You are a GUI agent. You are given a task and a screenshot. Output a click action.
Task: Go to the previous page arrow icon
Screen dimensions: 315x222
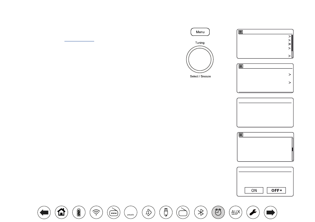[x=44, y=212]
